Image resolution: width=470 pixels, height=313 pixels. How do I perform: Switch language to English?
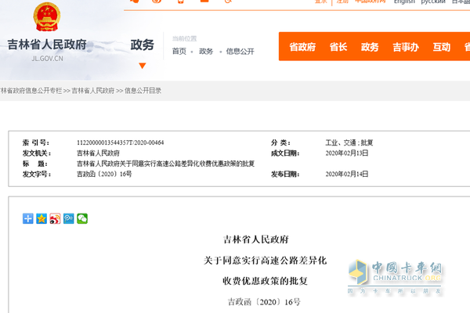click(404, 2)
